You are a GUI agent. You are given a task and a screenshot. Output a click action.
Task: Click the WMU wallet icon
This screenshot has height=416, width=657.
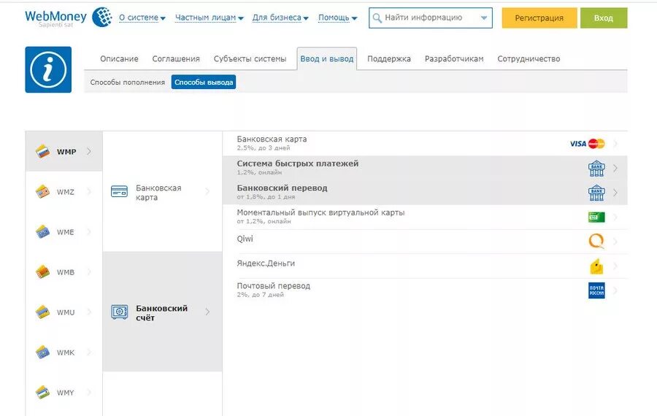43,312
